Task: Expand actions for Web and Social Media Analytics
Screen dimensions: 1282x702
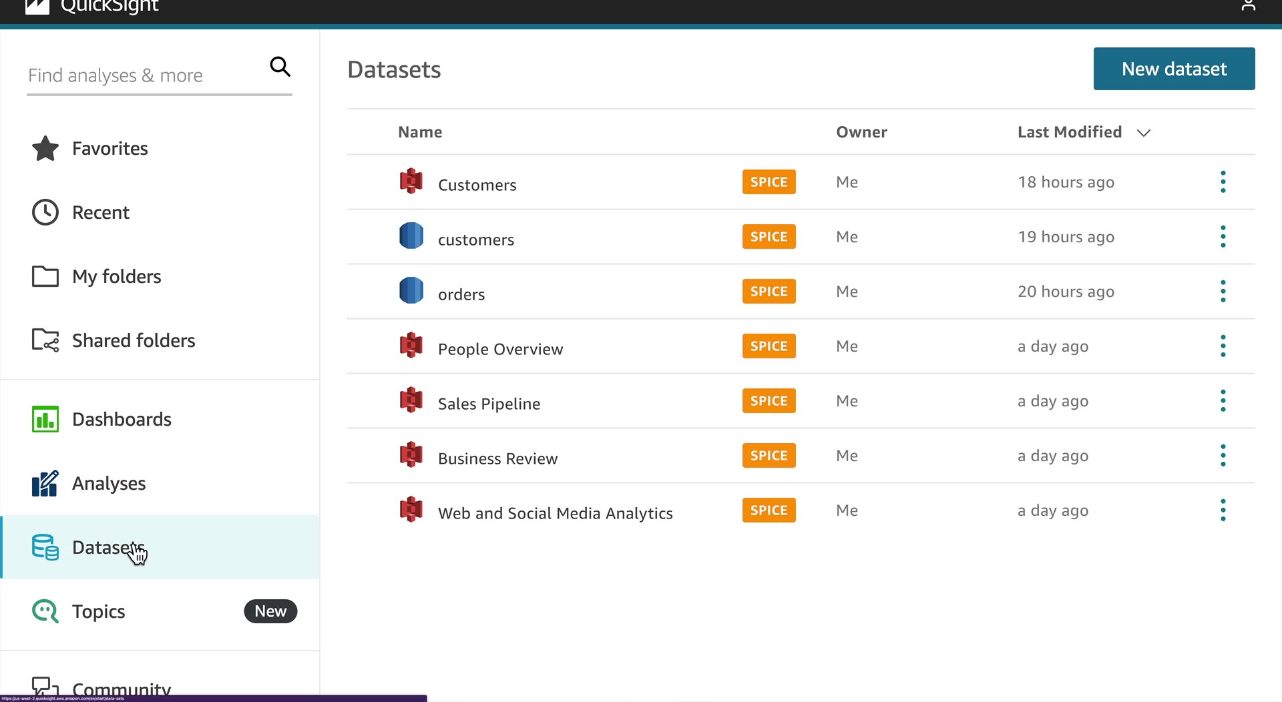Action: tap(1223, 510)
